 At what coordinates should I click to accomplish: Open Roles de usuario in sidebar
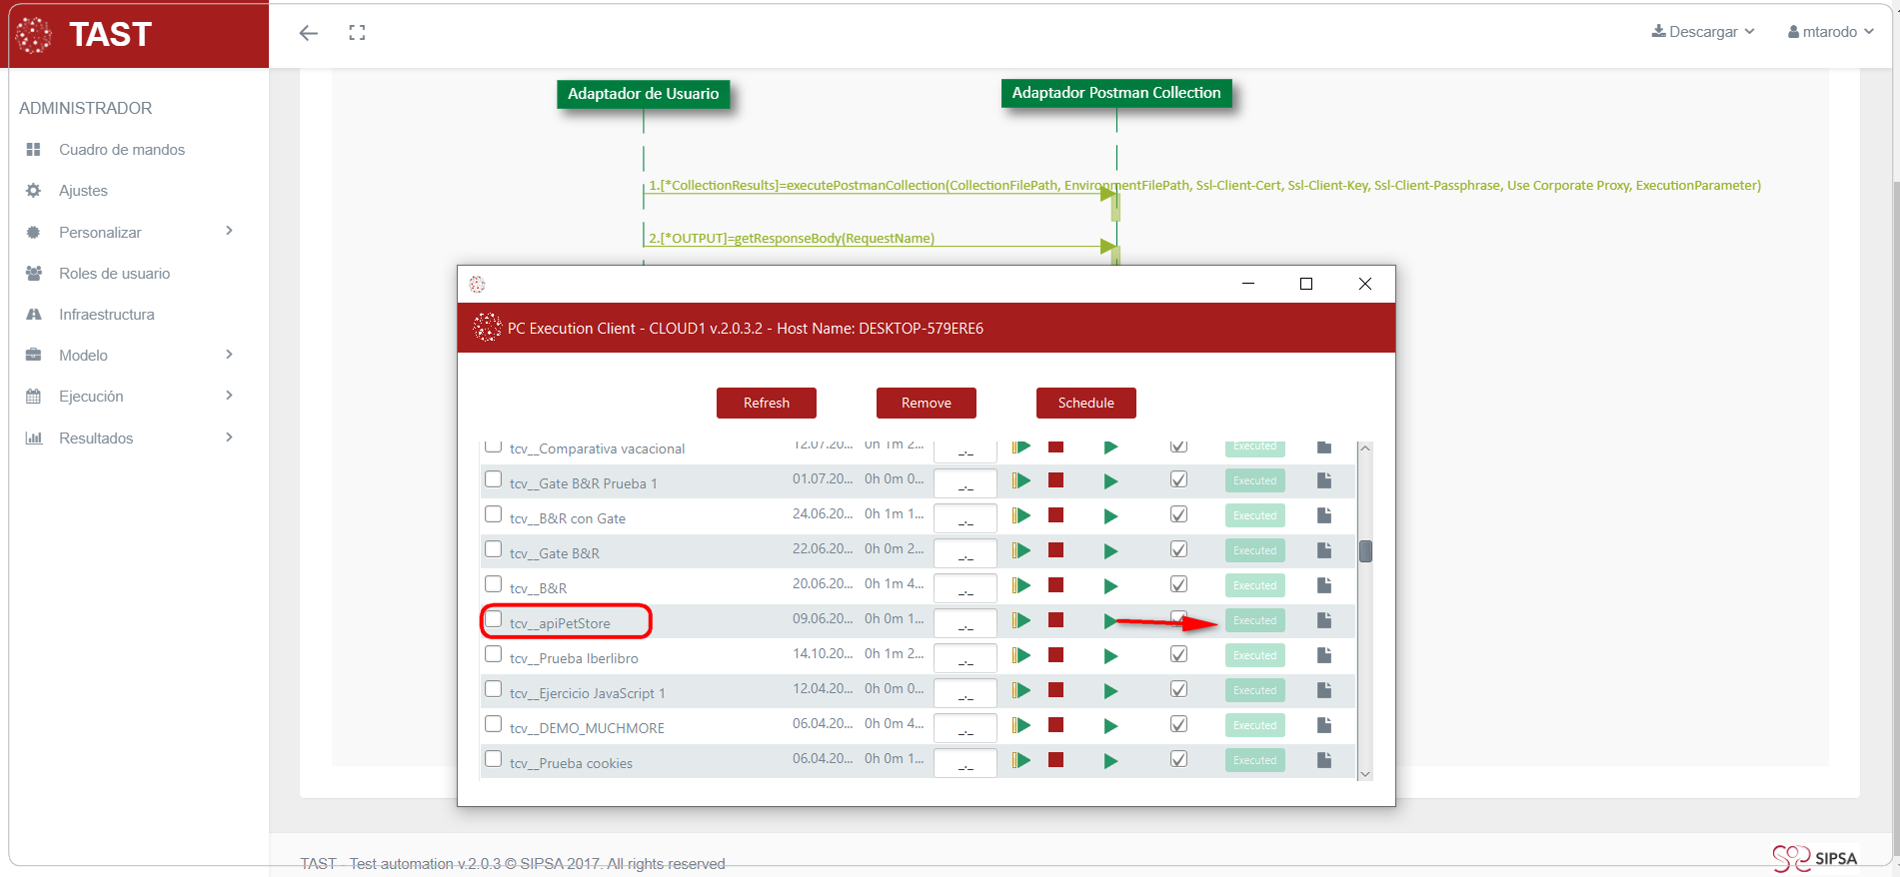coord(114,274)
